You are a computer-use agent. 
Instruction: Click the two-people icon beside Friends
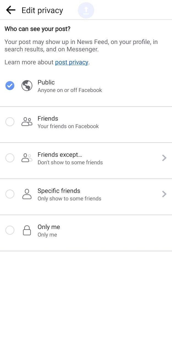(27, 122)
